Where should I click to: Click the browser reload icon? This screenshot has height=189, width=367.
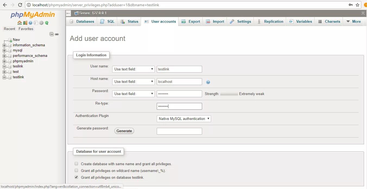20,5
